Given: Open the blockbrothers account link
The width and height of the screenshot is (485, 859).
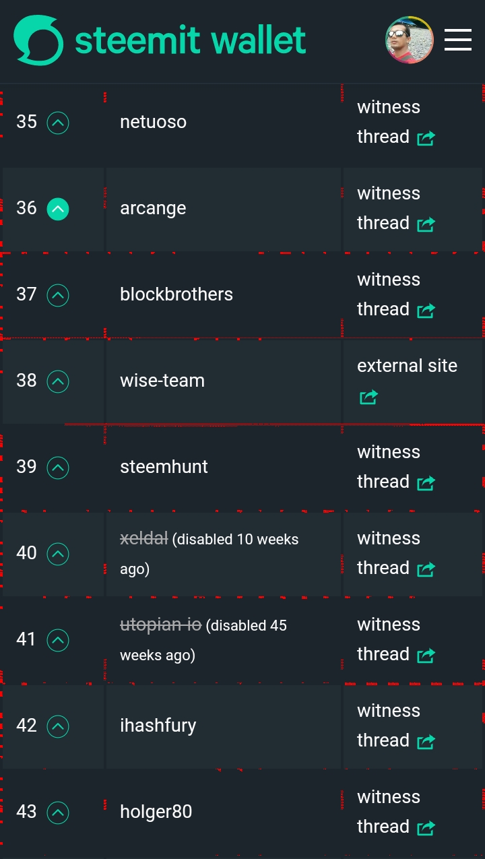Looking at the screenshot, I should (x=176, y=294).
